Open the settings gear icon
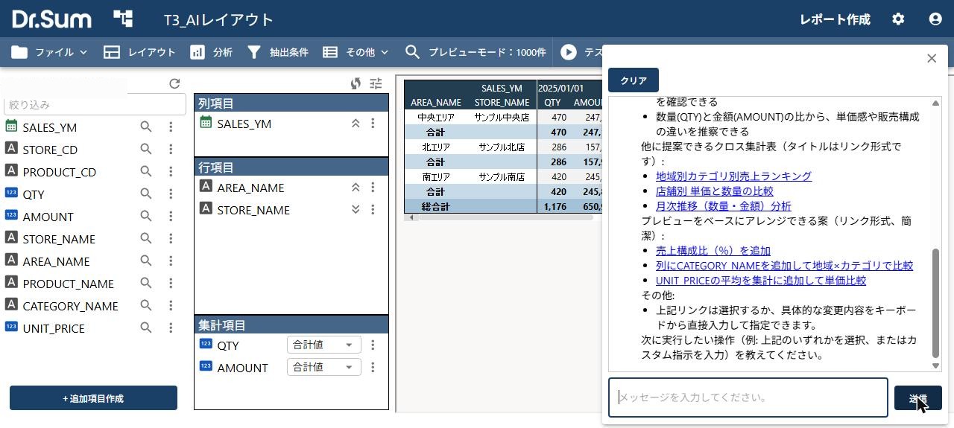 [898, 19]
